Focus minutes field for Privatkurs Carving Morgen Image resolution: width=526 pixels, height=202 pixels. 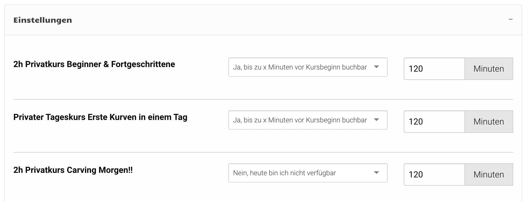pos(434,174)
